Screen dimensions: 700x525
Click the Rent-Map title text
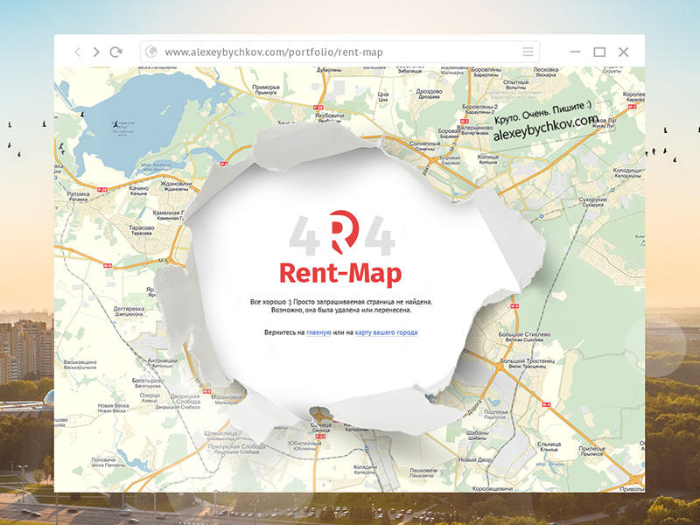340,274
